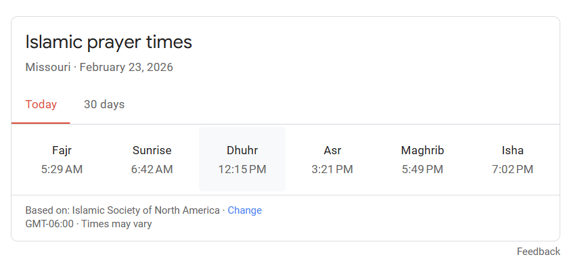Click the Change calculation method link
The height and width of the screenshot is (280, 586).
pos(244,210)
